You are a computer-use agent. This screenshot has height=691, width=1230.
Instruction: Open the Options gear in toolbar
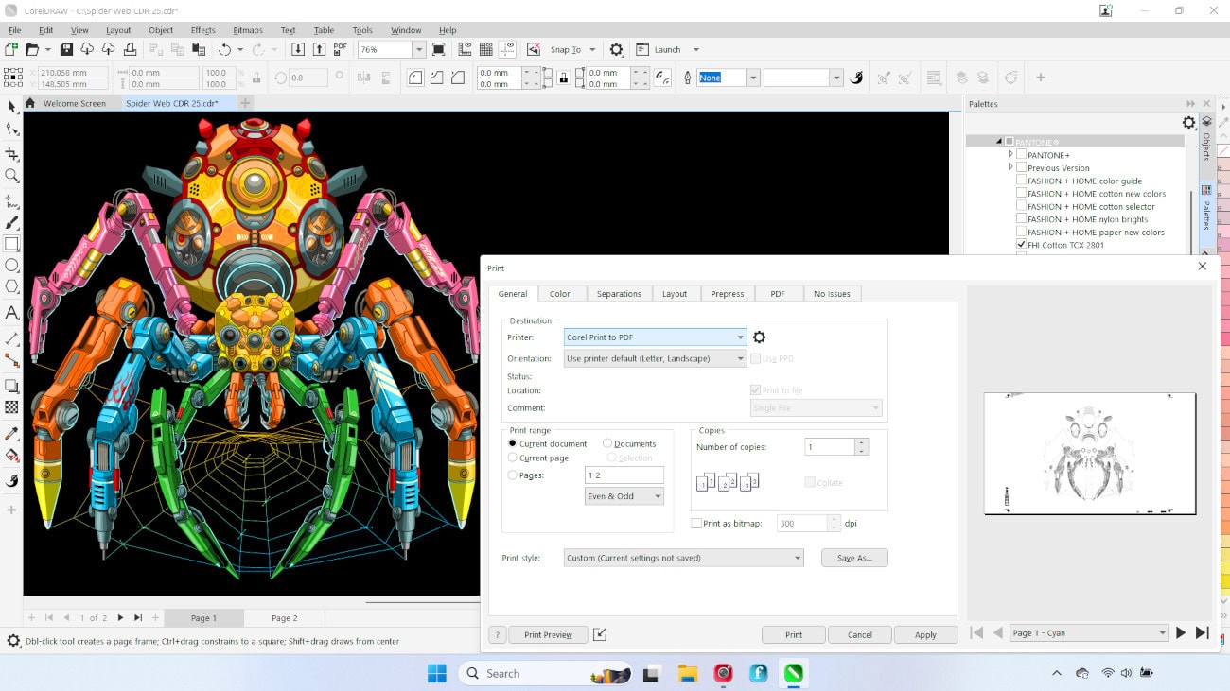coord(616,49)
